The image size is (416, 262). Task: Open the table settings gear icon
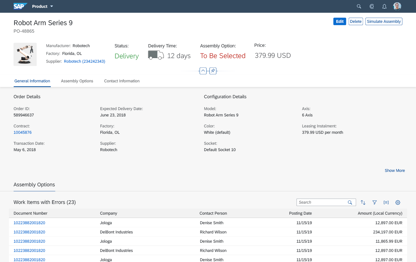pyautogui.click(x=398, y=202)
